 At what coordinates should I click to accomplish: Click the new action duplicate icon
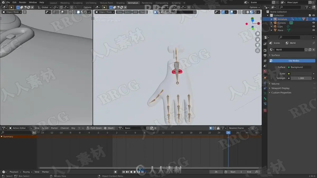click(x=152, y=128)
